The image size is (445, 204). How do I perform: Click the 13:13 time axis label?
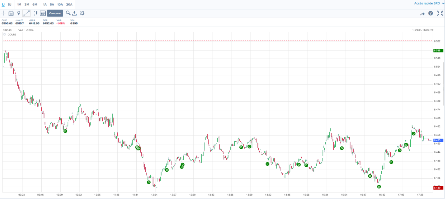(x=211, y=195)
